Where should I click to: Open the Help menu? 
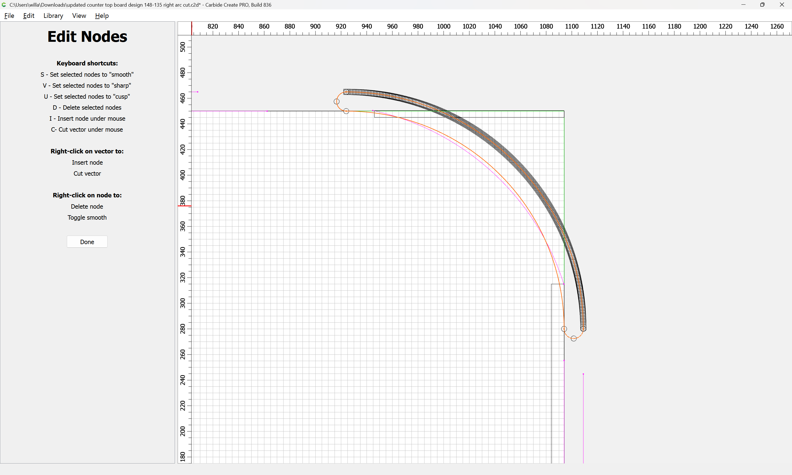[x=102, y=16]
